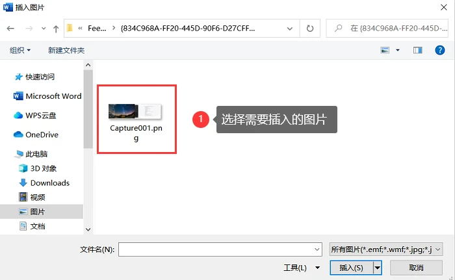Open the file type filter dropdown
This screenshot has width=455, height=280.
[386, 249]
